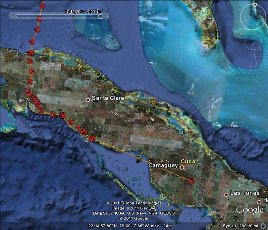Click the time slider thumb handle
The width and height of the screenshot is (268, 230).
point(100,16)
